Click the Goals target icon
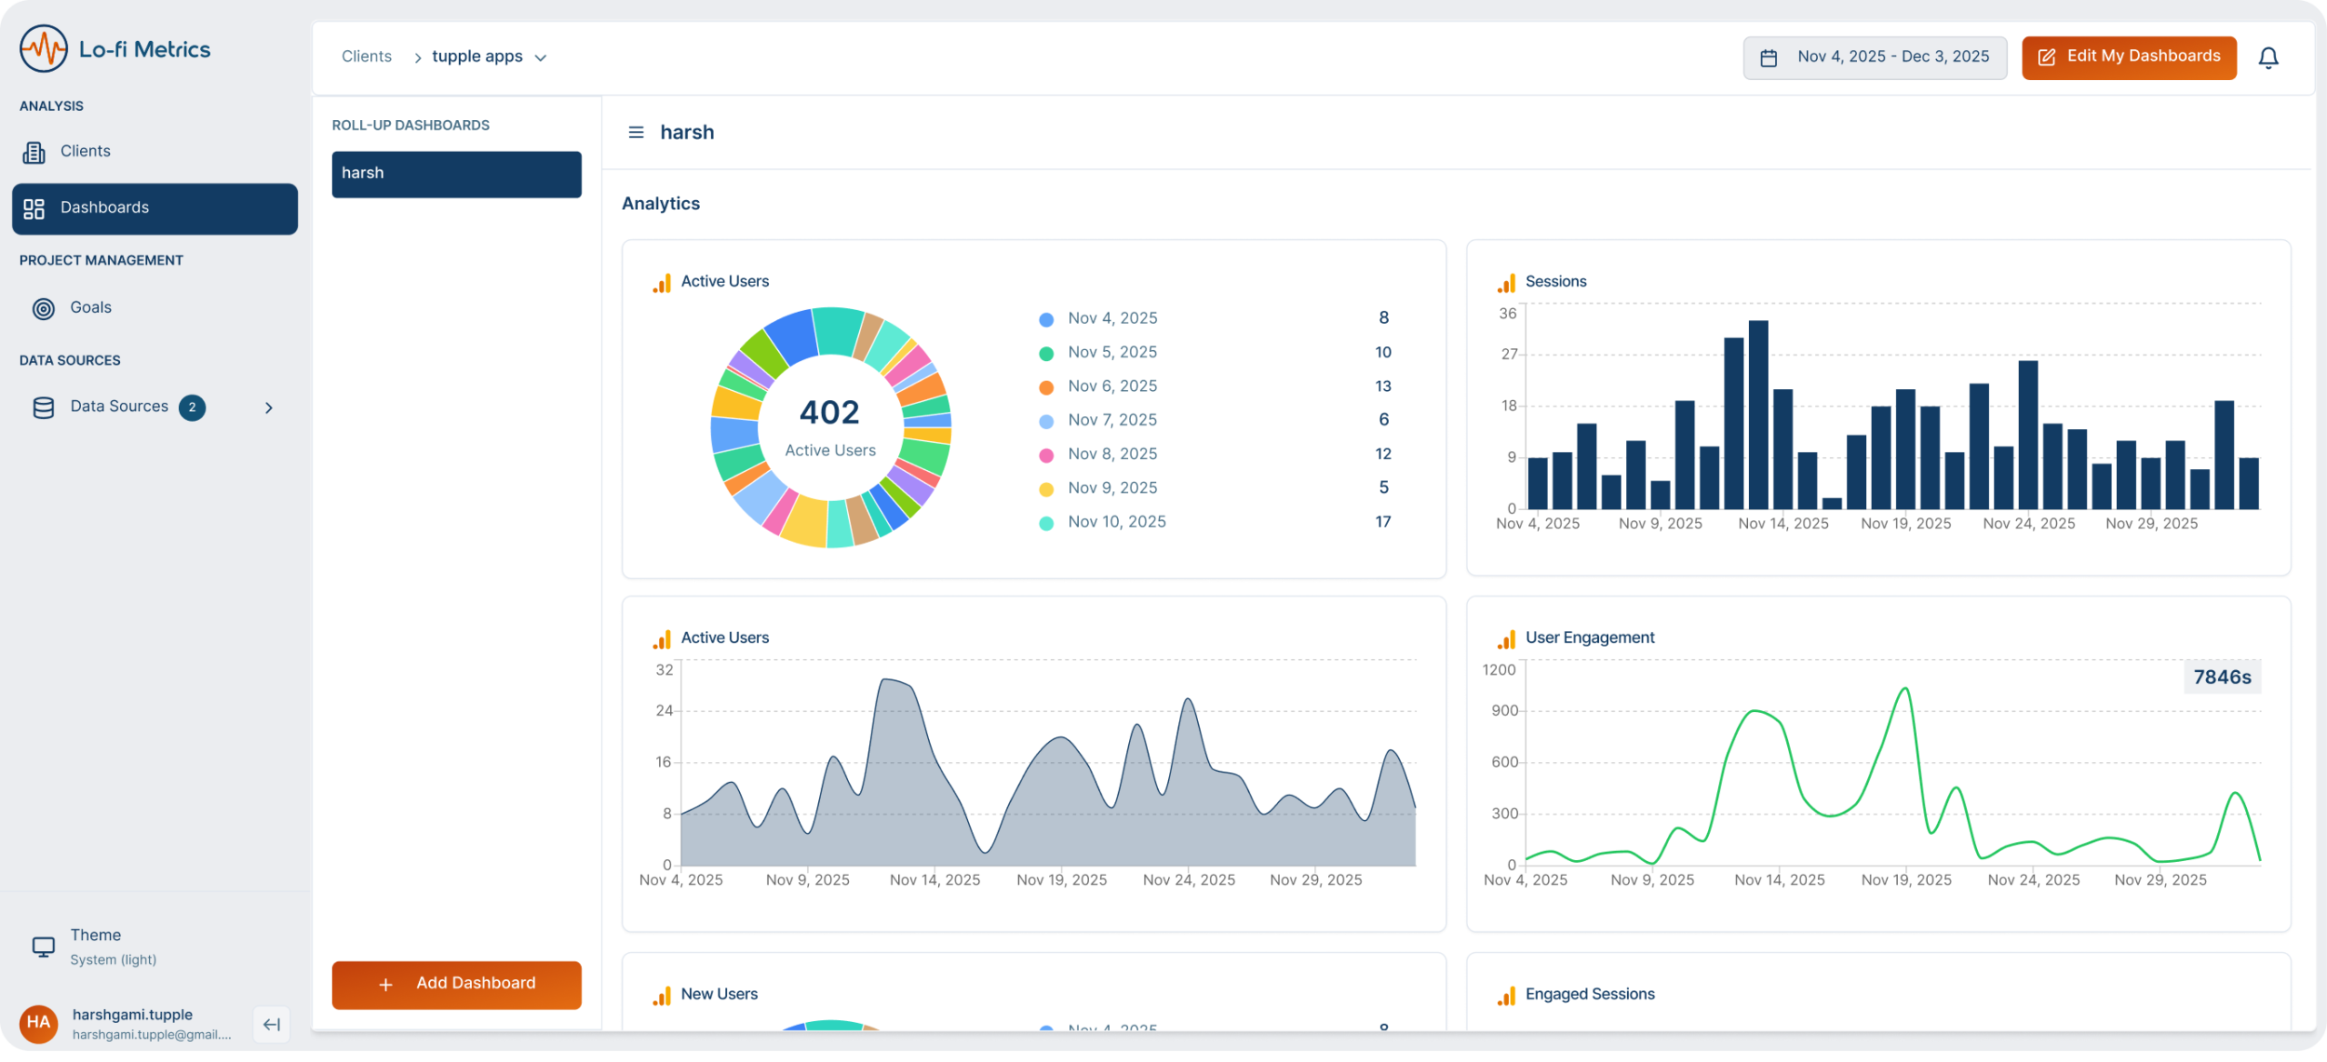The height and width of the screenshot is (1062, 2327). pyautogui.click(x=44, y=308)
